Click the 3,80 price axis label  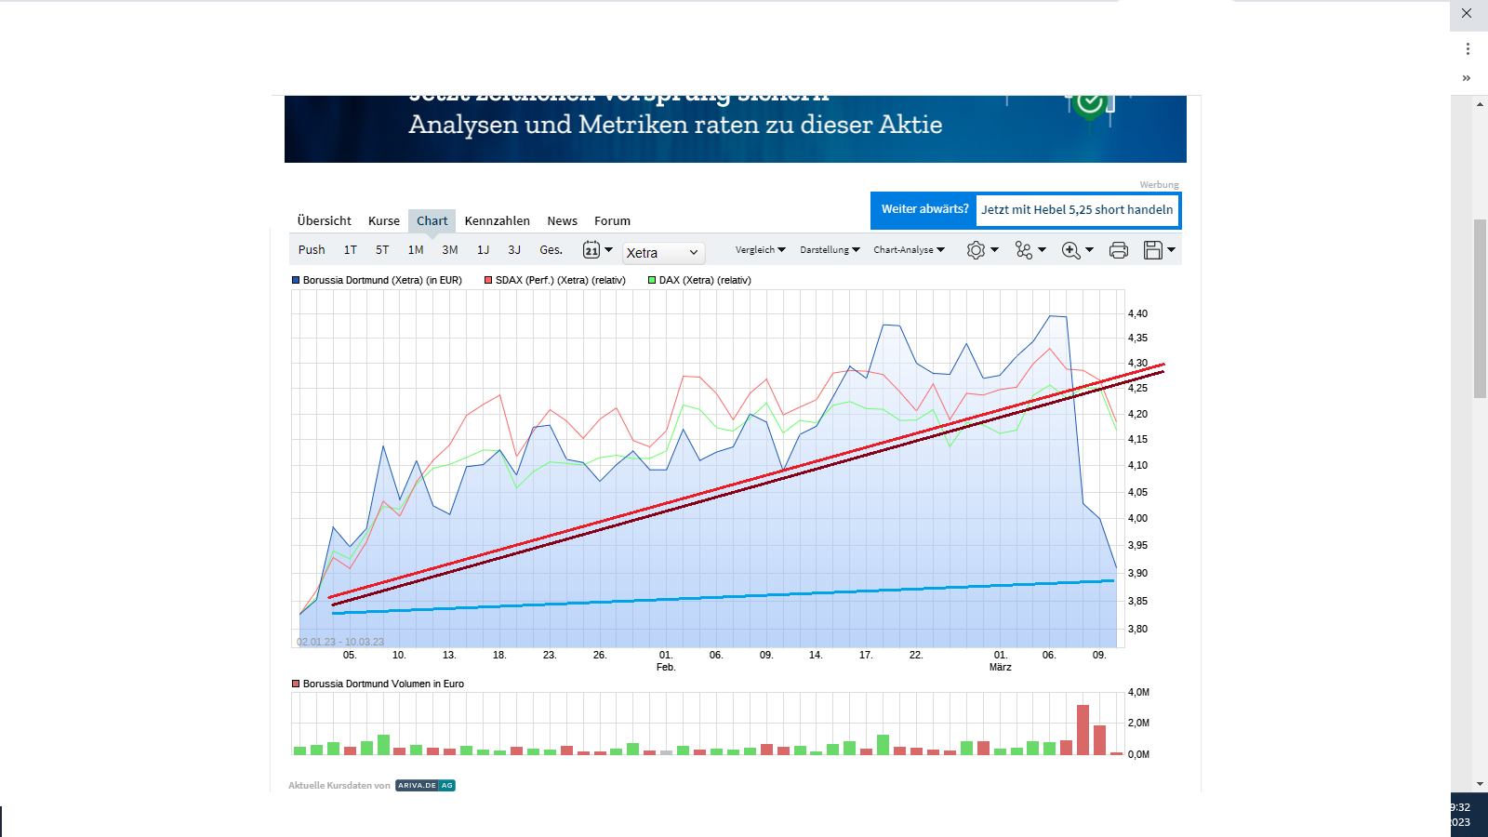pyautogui.click(x=1138, y=630)
